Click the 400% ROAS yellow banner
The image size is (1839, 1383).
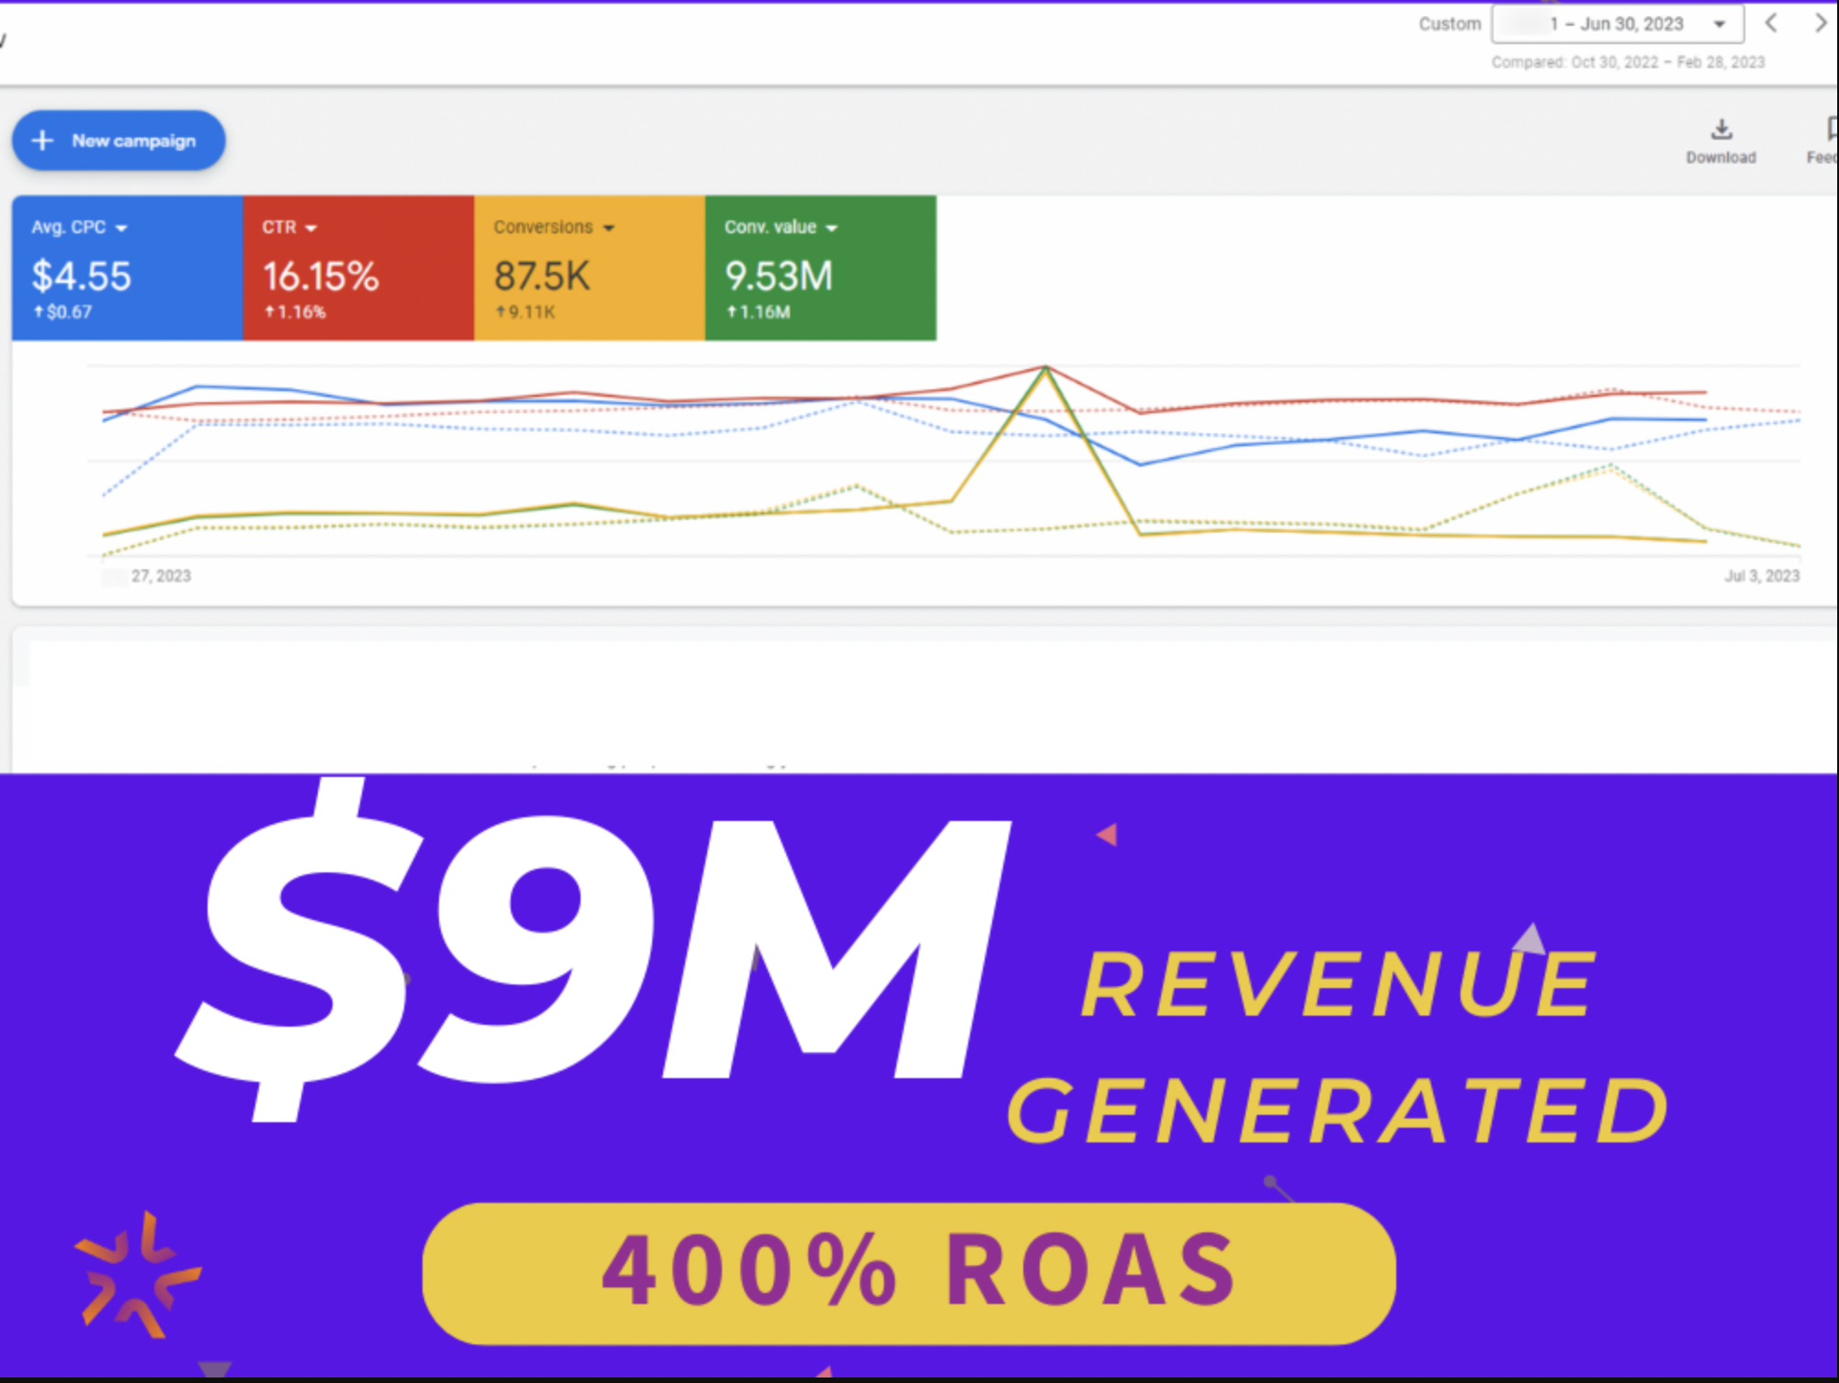(908, 1274)
